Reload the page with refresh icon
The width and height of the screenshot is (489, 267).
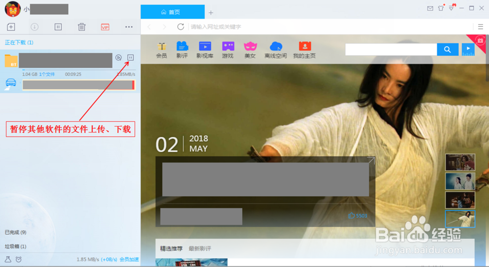180,27
